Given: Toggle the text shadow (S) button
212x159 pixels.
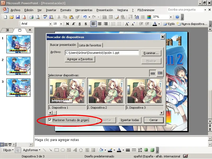Looking at the screenshot, I should click(85, 24).
